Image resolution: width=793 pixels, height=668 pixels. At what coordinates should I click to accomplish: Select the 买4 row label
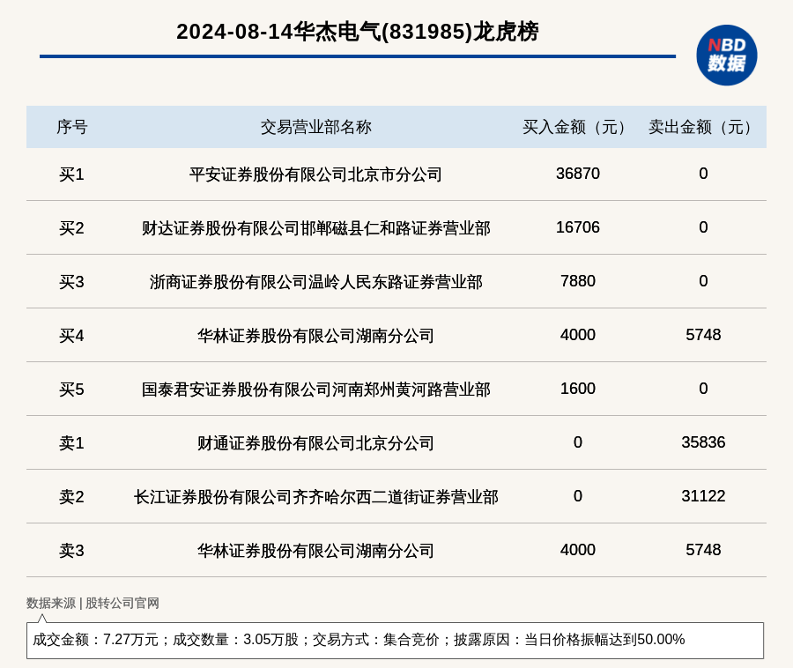coord(72,335)
